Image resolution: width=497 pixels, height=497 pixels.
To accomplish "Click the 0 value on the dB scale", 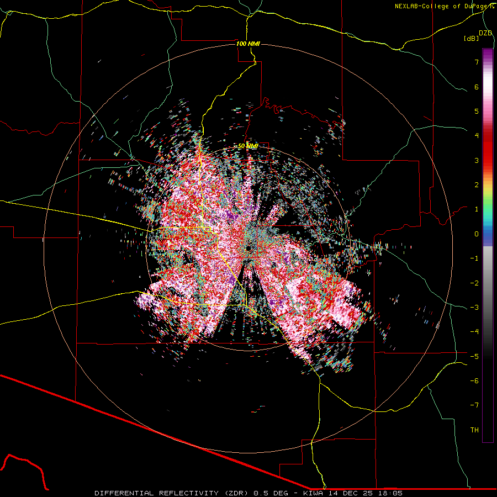I will pyautogui.click(x=477, y=234).
